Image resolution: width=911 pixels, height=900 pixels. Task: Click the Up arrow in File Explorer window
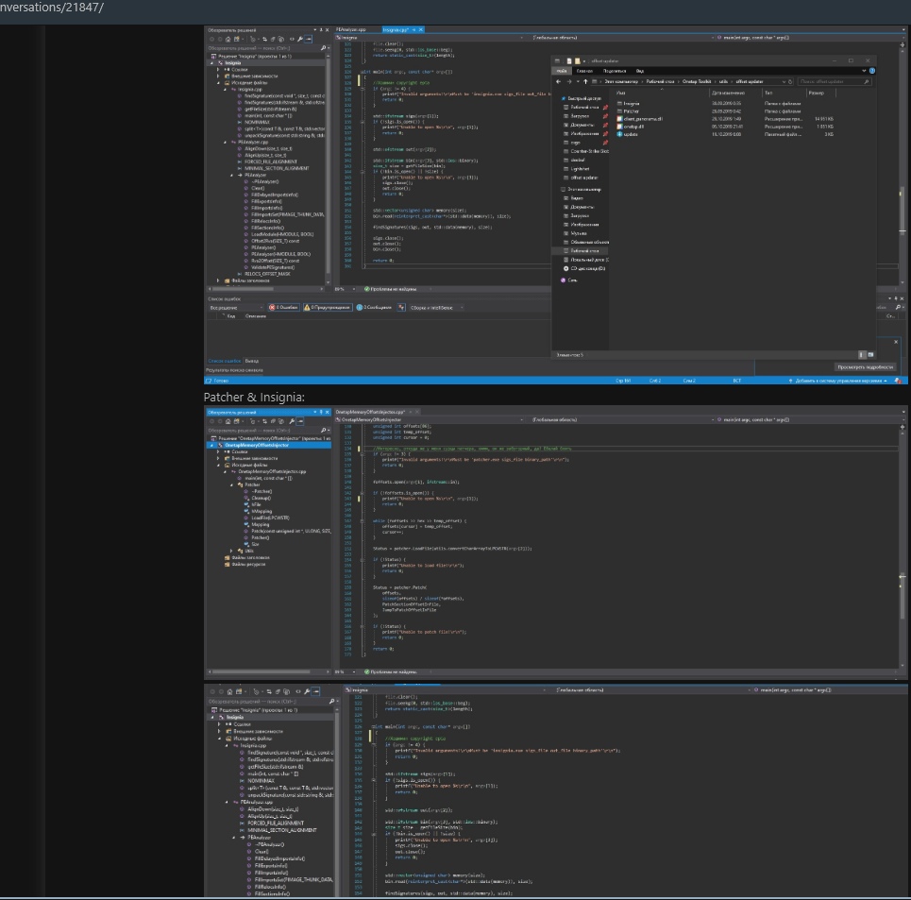pos(585,82)
